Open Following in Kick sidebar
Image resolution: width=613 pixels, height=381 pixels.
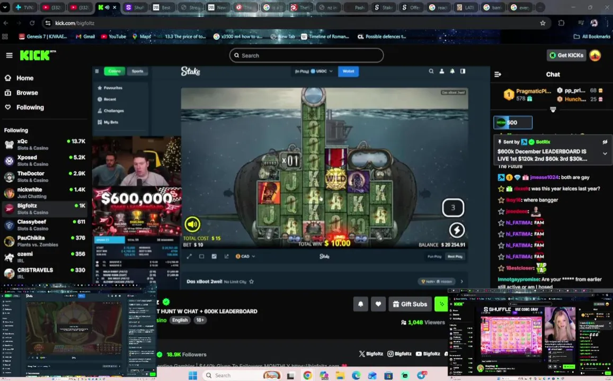click(24, 107)
